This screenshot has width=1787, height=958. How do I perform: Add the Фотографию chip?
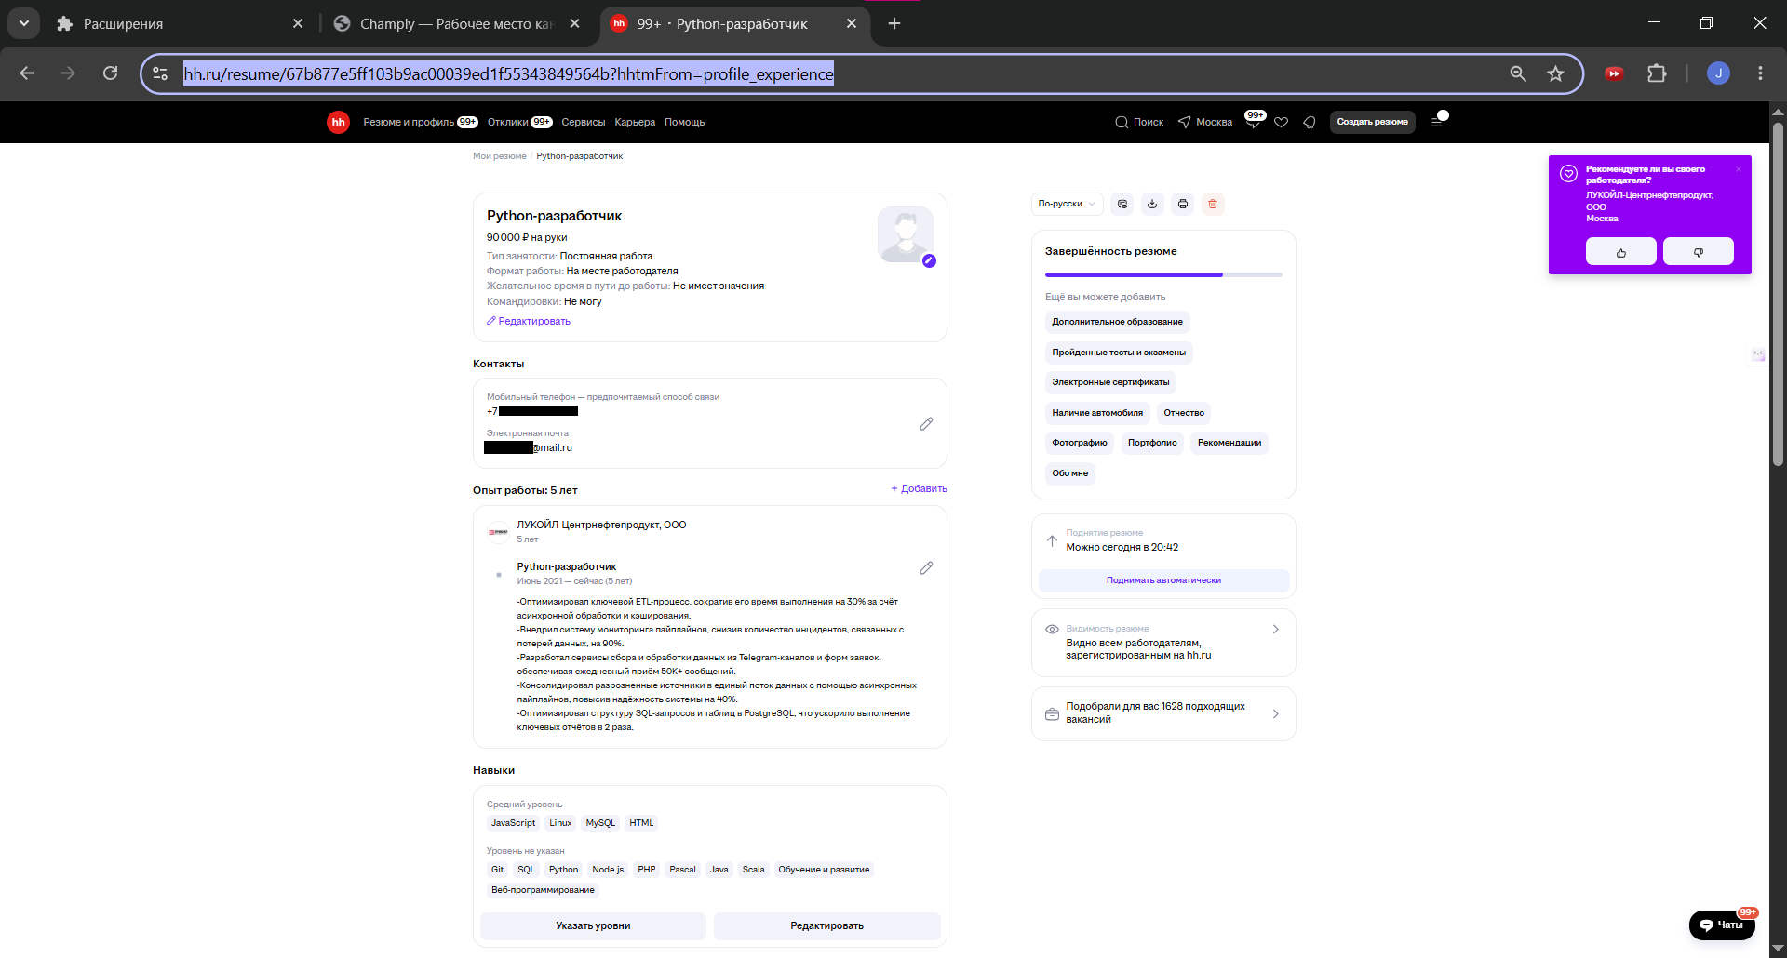point(1080,443)
